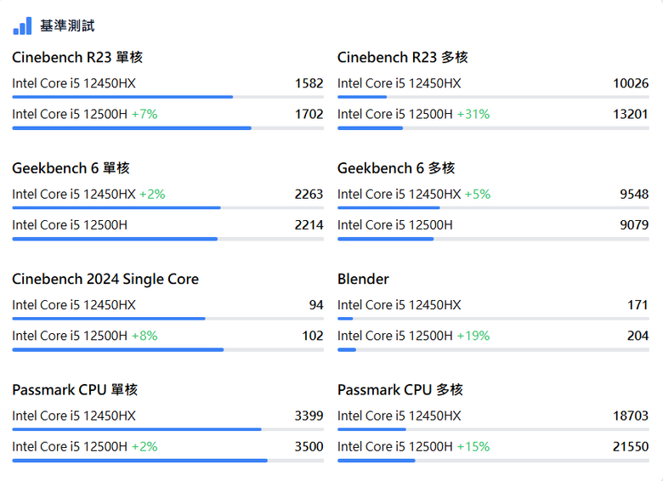This screenshot has width=663, height=481.
Task: Click the +2% label in Geekbench 6 單核
Action: (x=153, y=194)
